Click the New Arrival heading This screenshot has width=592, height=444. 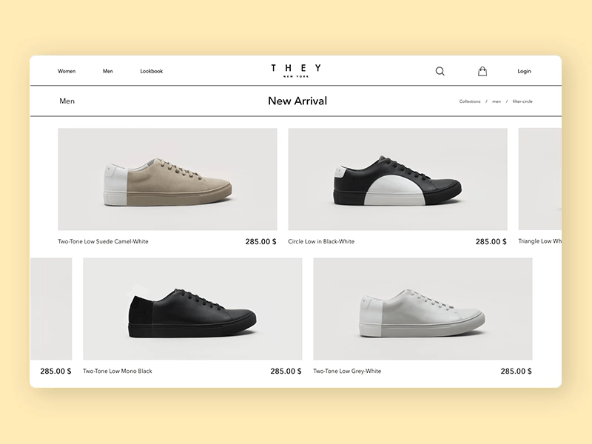pos(297,101)
